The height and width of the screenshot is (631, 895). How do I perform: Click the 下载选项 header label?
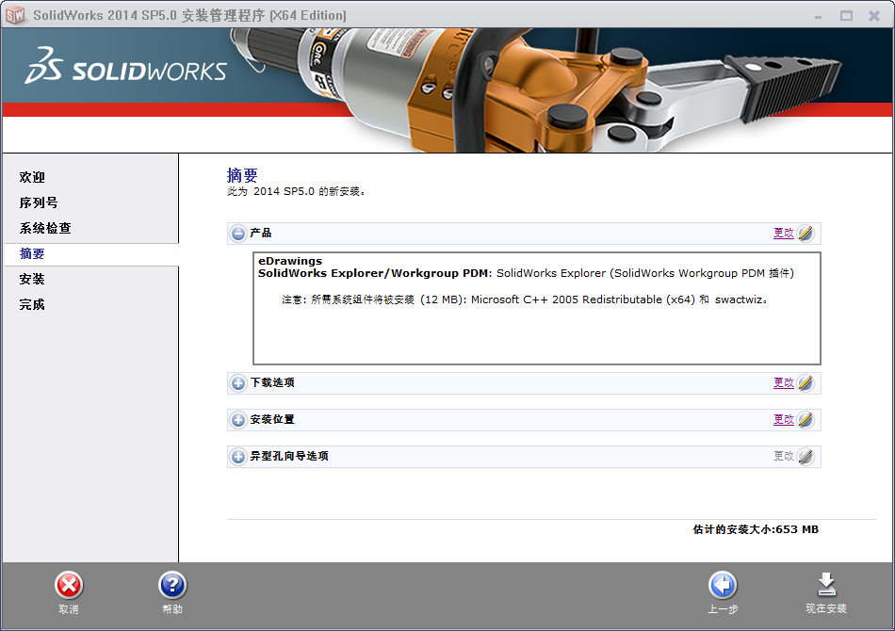coord(272,382)
